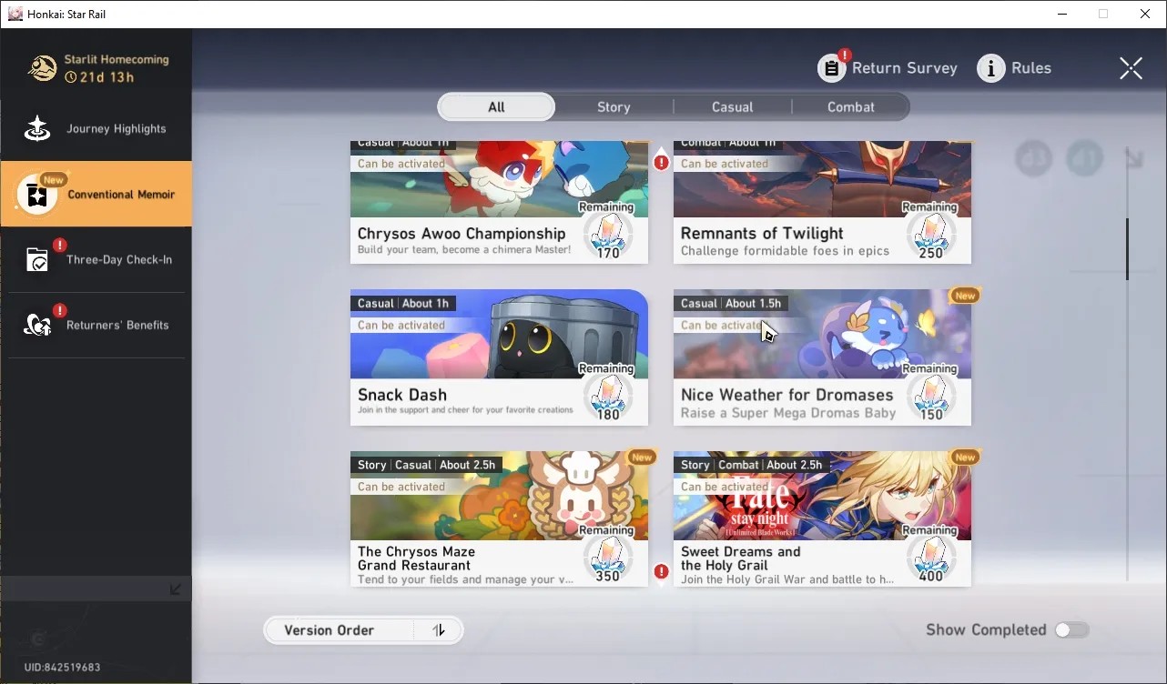Click the "Story | Combat | About 2.5h" tag
Image resolution: width=1167 pixels, height=684 pixels.
[751, 465]
